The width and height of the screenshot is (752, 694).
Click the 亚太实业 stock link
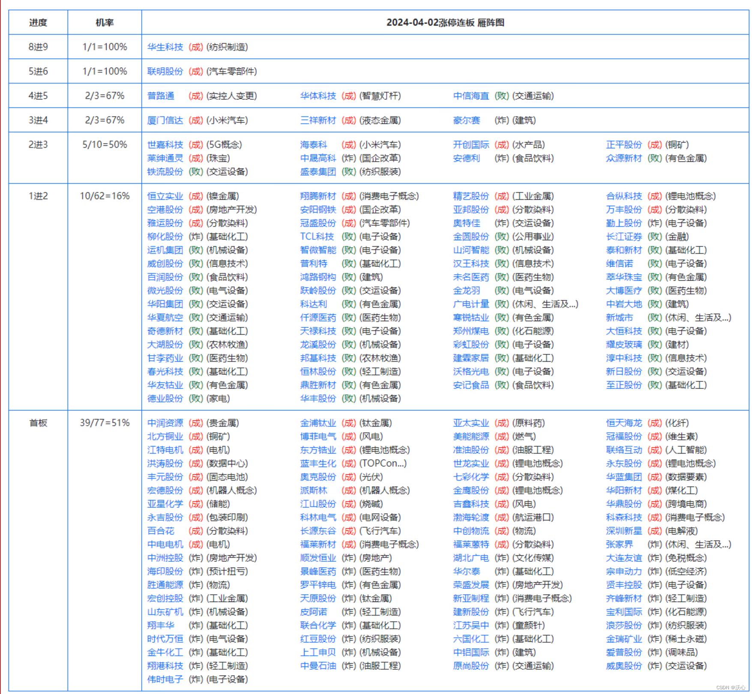471,423
